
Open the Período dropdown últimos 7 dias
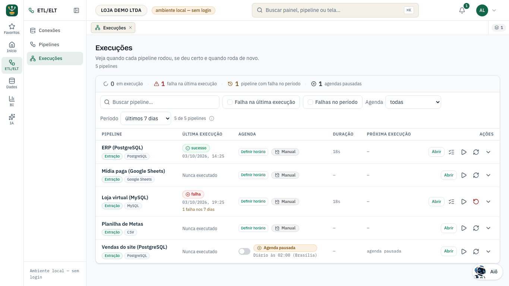click(146, 118)
